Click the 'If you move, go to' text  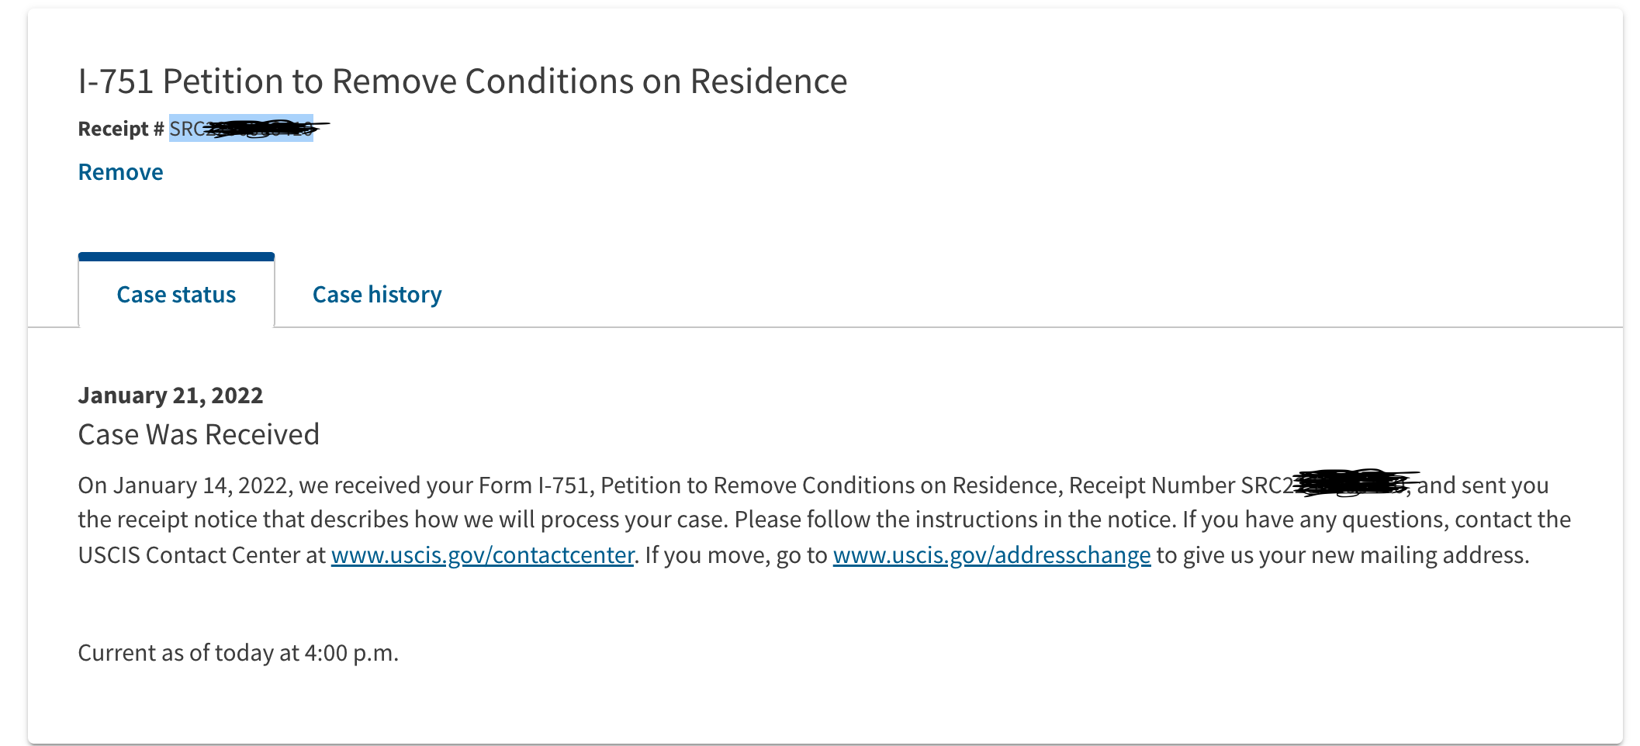click(x=736, y=555)
